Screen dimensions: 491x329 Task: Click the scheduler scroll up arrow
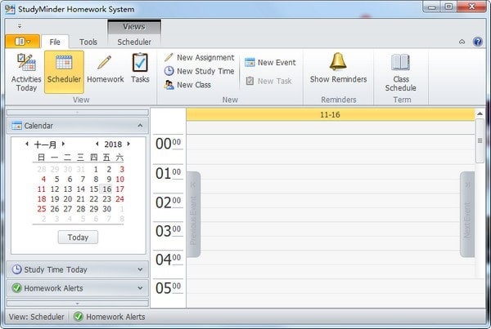(480, 113)
